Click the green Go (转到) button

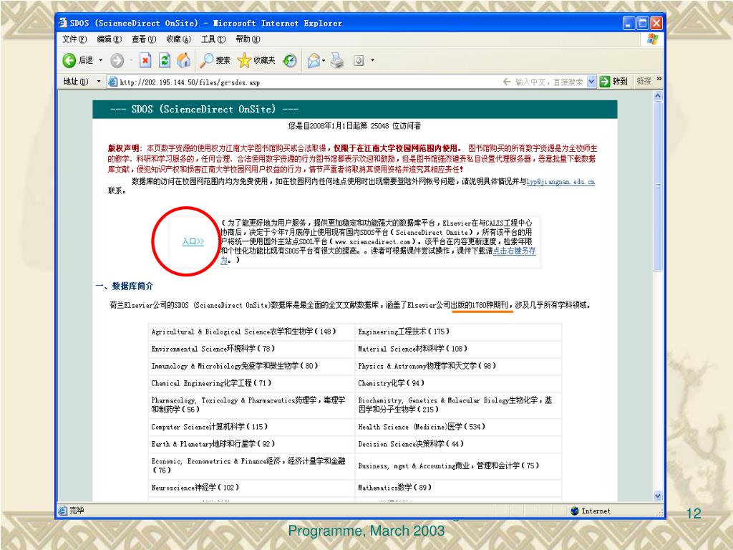click(613, 82)
